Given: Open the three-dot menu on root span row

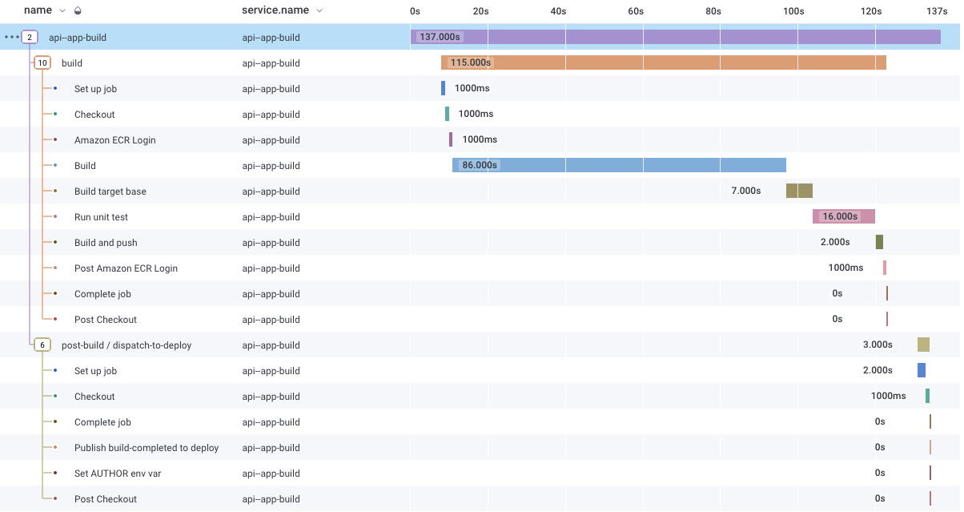Looking at the screenshot, I should pyautogui.click(x=11, y=38).
